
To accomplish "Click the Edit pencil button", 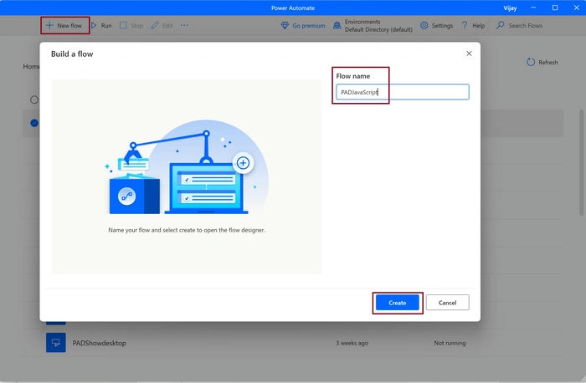I will 162,25.
